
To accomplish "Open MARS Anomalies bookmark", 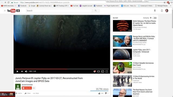I will [9, 6].
